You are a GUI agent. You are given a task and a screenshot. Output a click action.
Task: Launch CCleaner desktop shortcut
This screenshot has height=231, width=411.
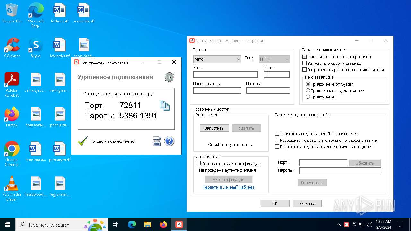12,48
